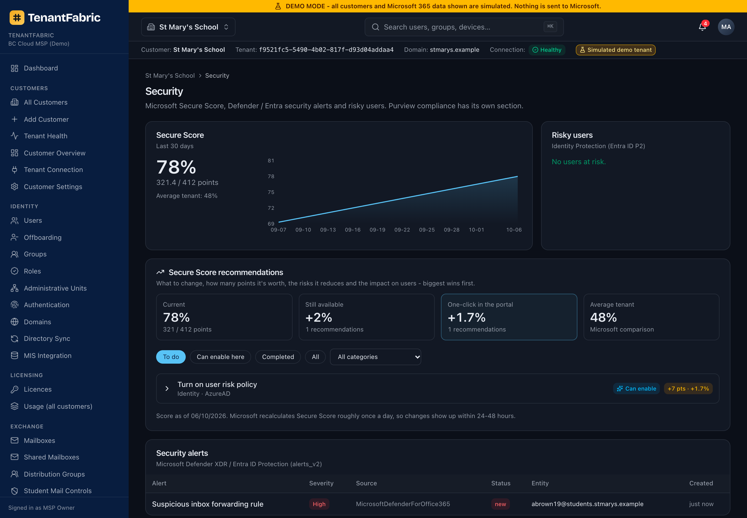
Task: Click the Simulated demo tenant badge
Action: [x=615, y=50]
